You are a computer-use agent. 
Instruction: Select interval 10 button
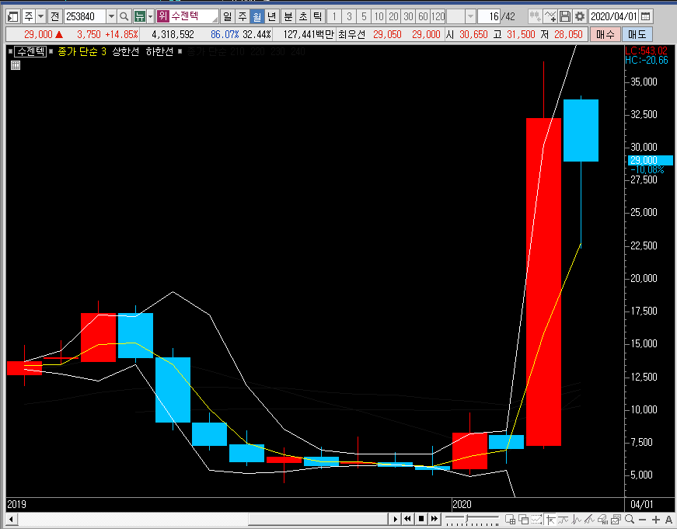pyautogui.click(x=379, y=17)
